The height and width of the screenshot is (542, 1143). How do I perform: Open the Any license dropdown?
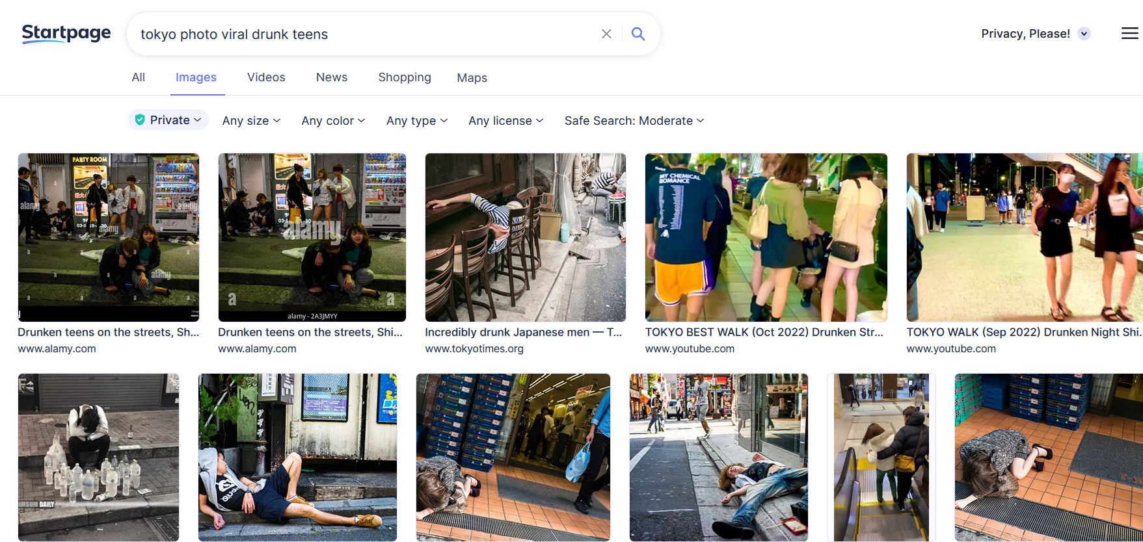[x=505, y=121]
